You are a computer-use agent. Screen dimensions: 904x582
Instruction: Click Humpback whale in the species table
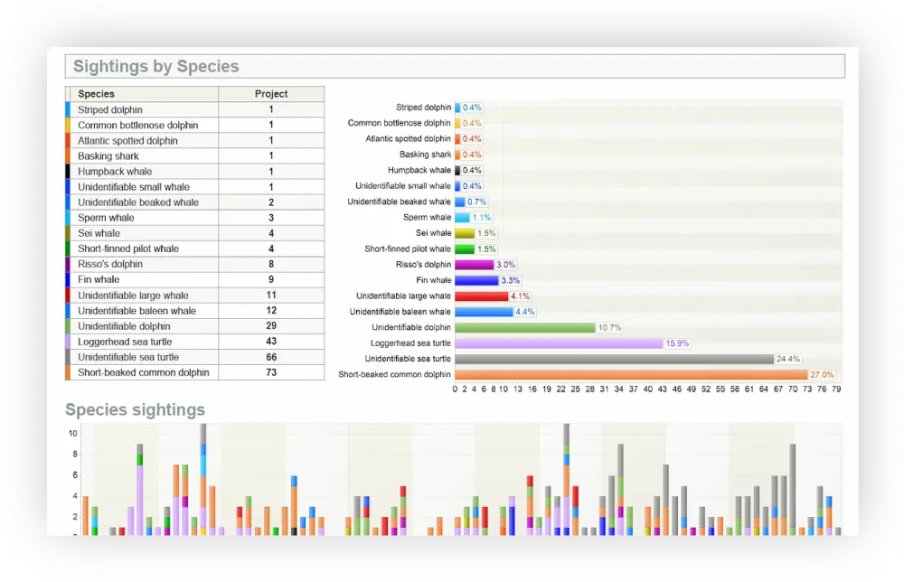(195, 172)
